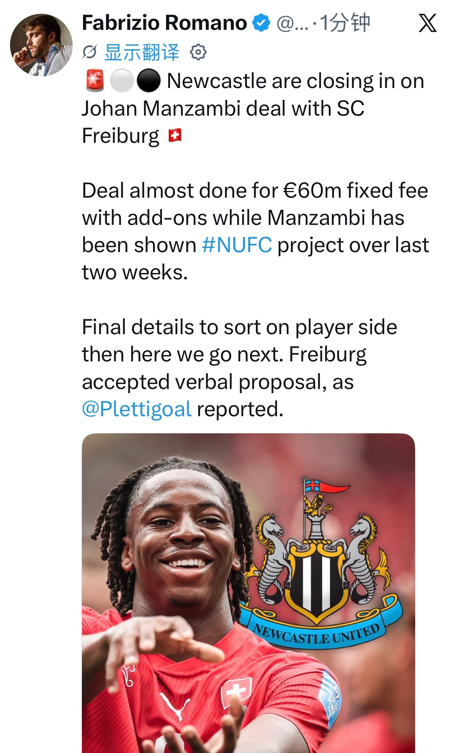Tap the 'here we go next' paragraph
This screenshot has width=449, height=753.
pyautogui.click(x=240, y=368)
